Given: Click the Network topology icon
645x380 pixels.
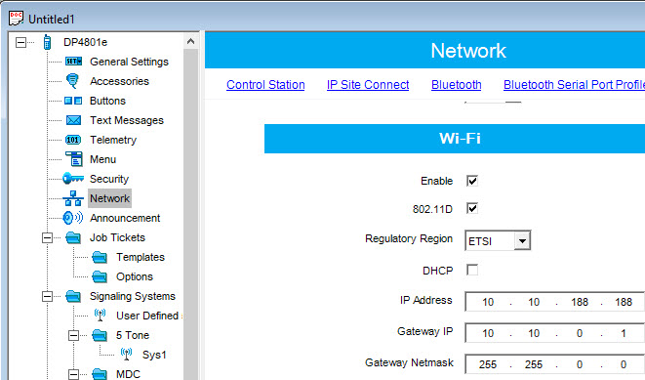Looking at the screenshot, I should point(73,198).
